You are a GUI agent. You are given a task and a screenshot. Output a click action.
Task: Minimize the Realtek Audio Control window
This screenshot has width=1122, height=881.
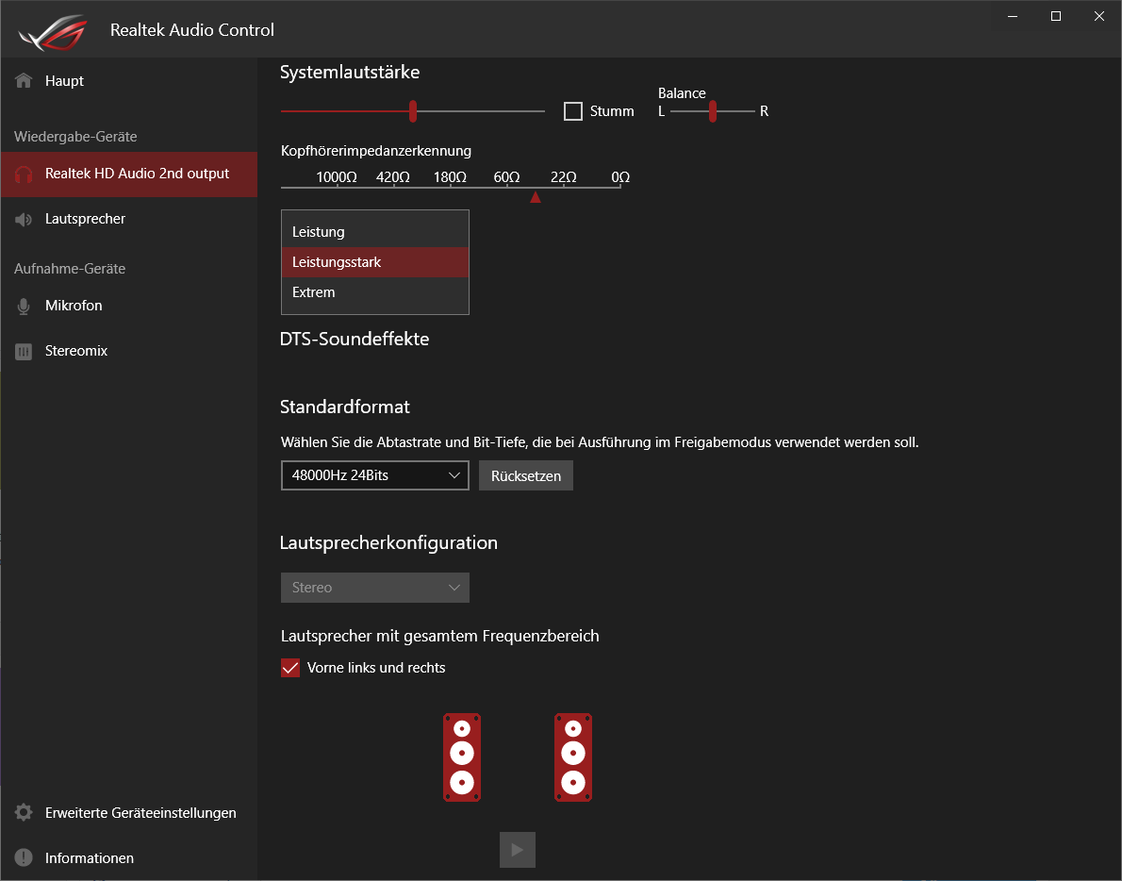pyautogui.click(x=1013, y=16)
